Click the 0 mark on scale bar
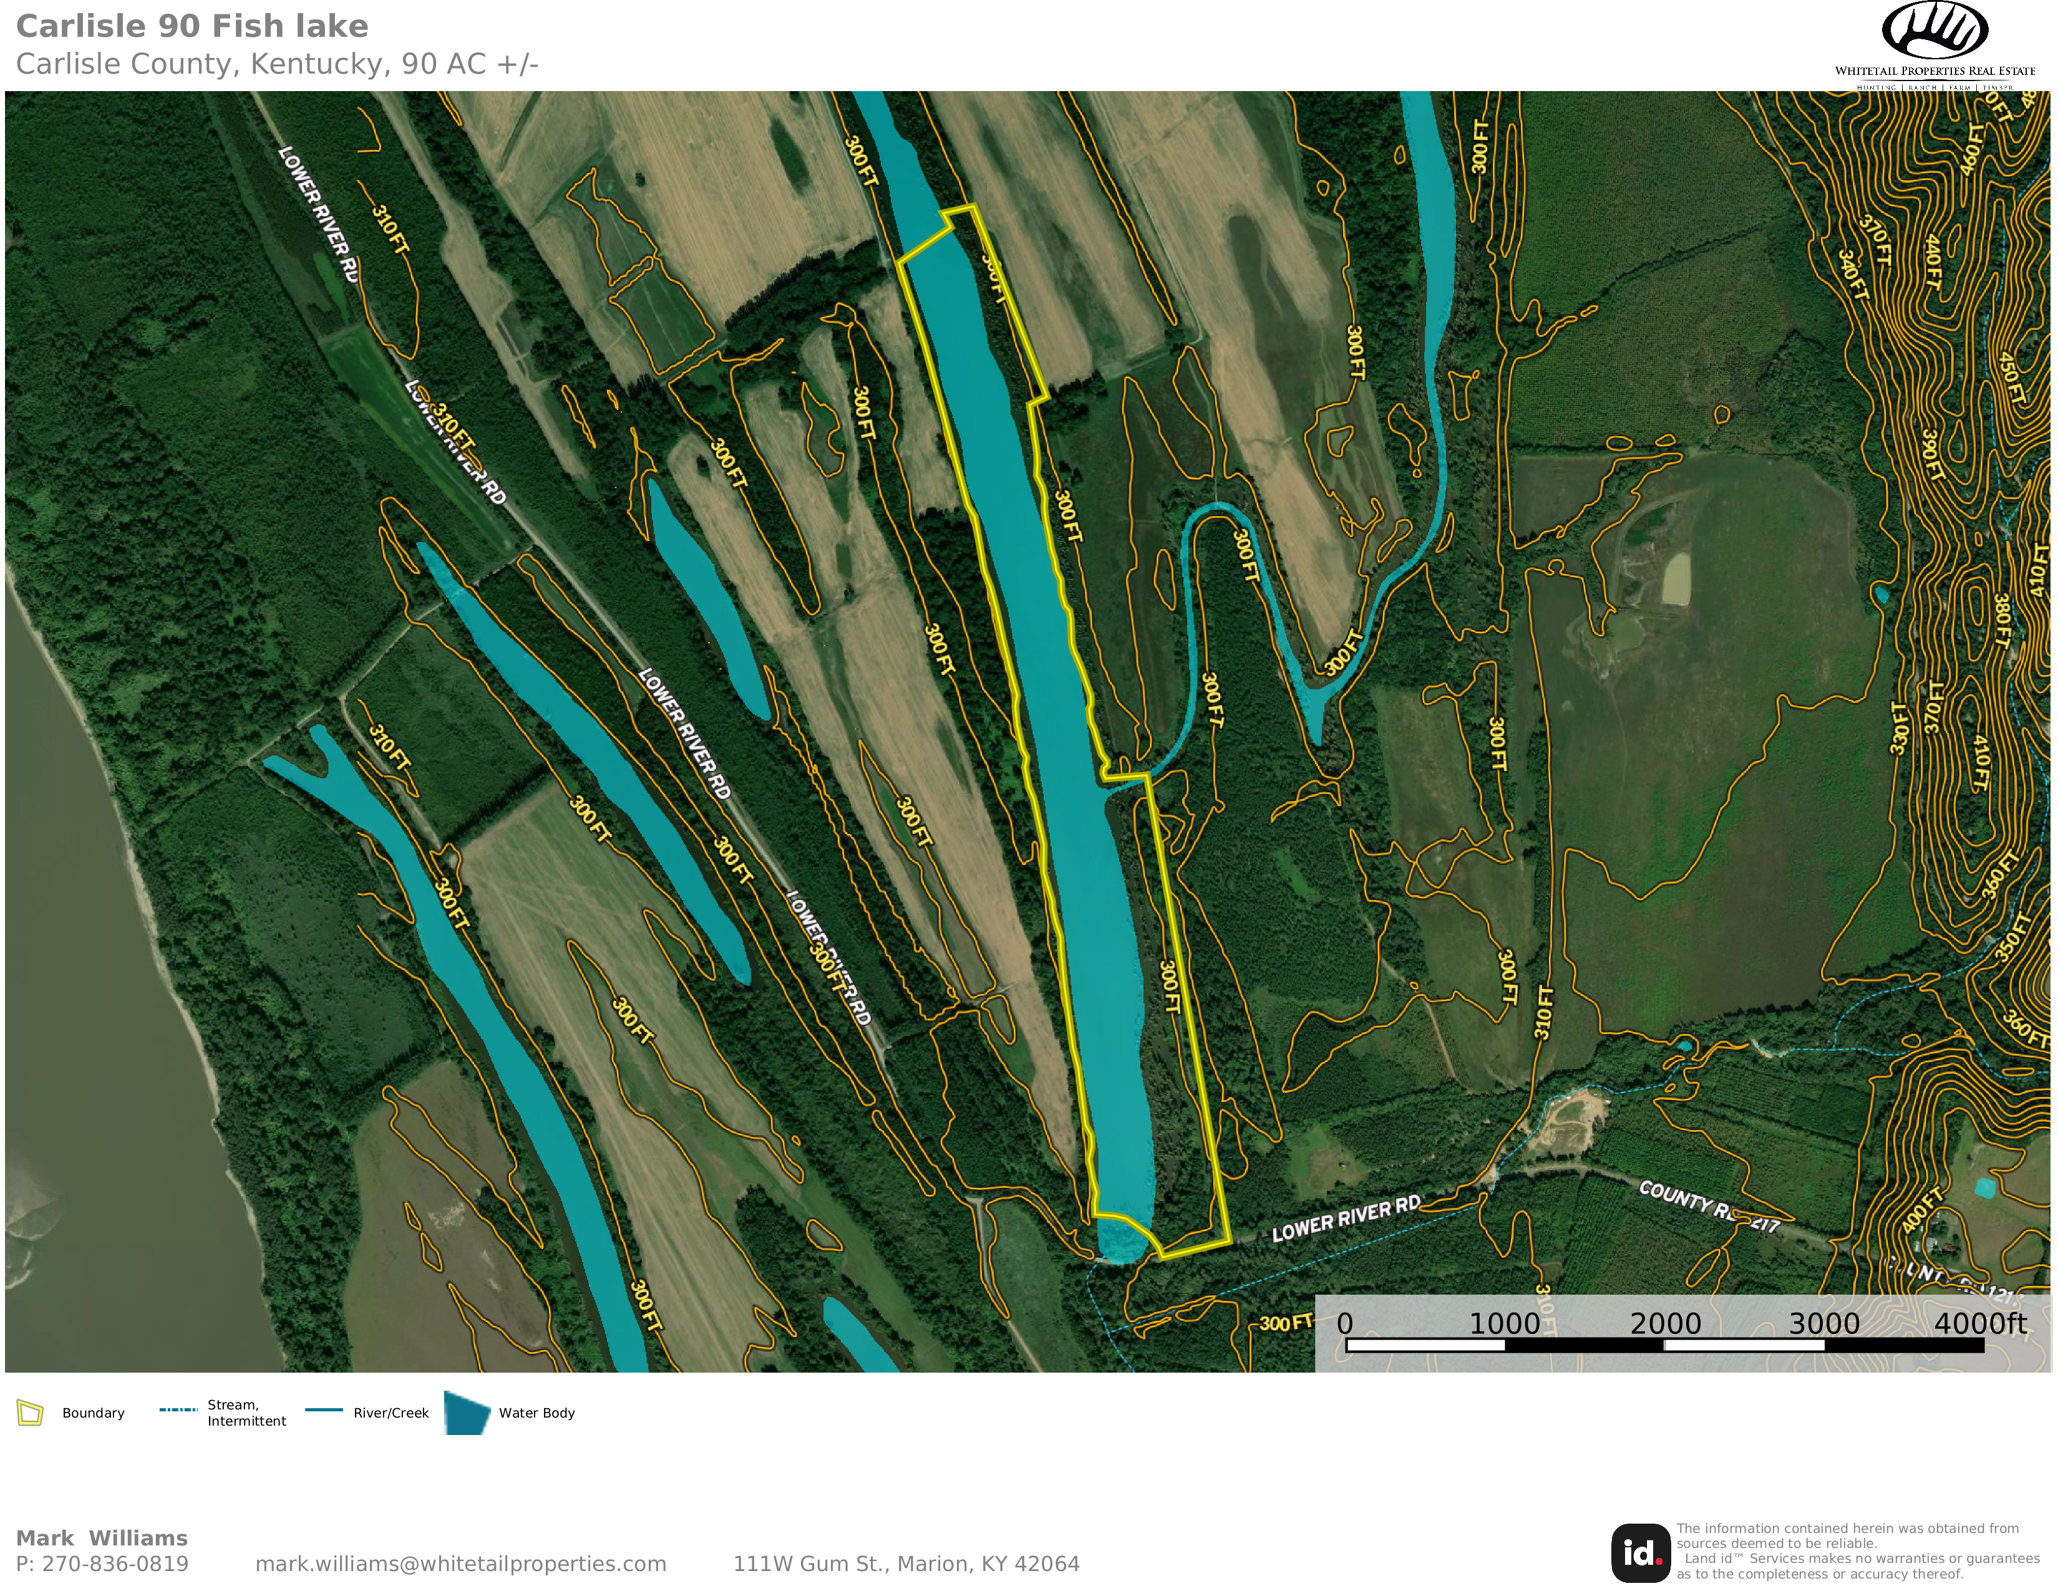Screen dimensions: 2058x1591 [x=1345, y=1323]
